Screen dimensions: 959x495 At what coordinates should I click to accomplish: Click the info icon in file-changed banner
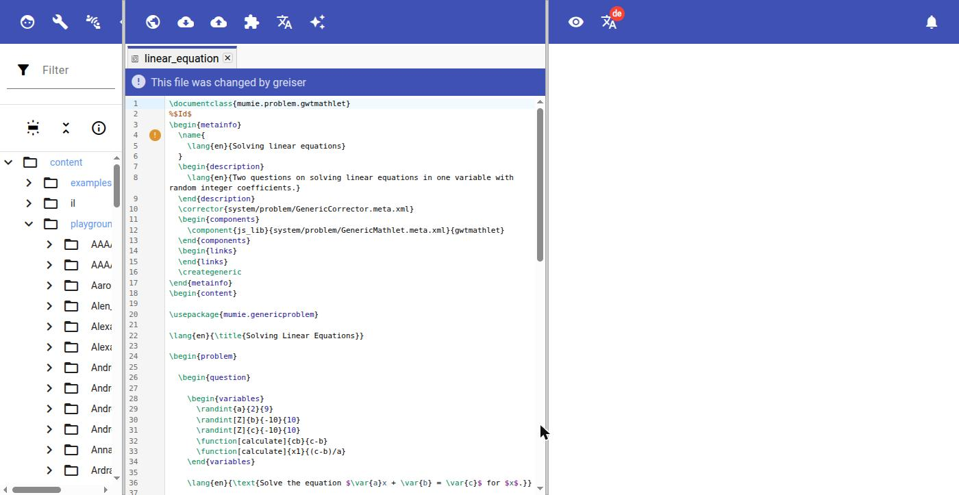coord(138,82)
